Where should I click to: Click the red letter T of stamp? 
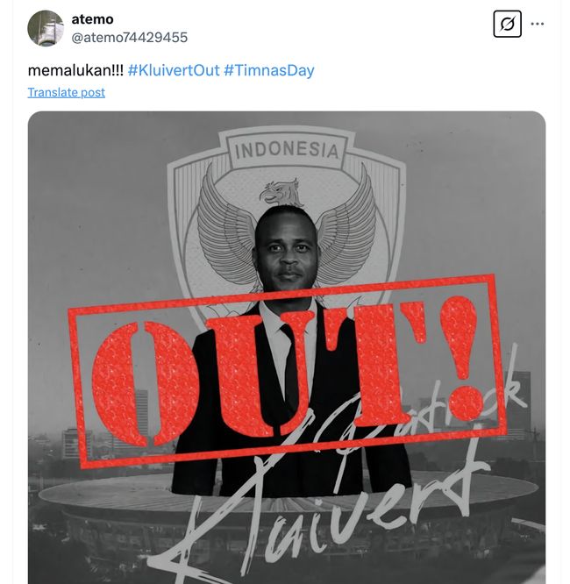point(388,363)
